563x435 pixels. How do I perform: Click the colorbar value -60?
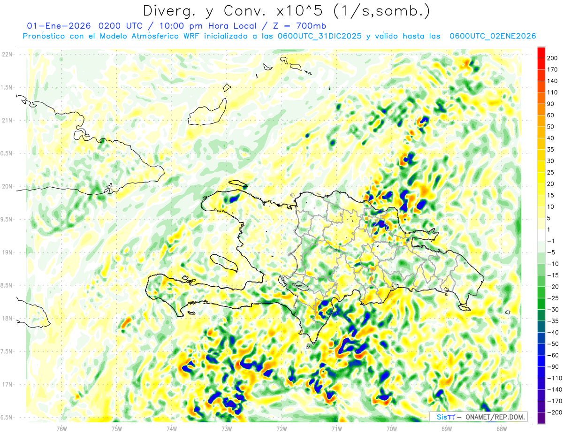point(554,355)
